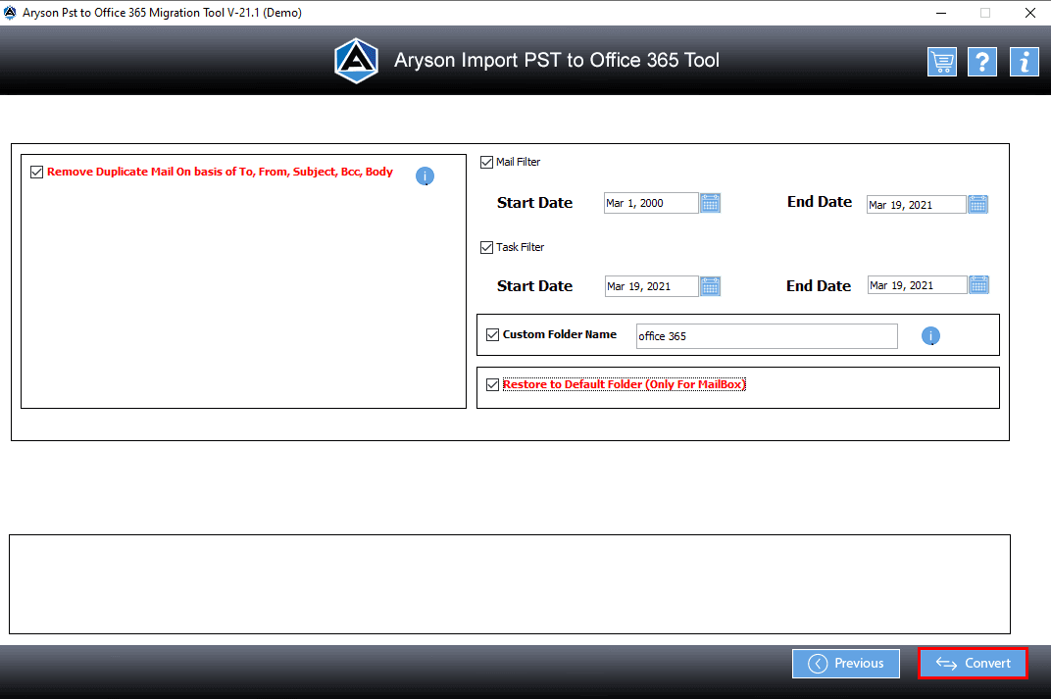Click the Restore to Default Folder label
1051x699 pixels.
(x=624, y=384)
